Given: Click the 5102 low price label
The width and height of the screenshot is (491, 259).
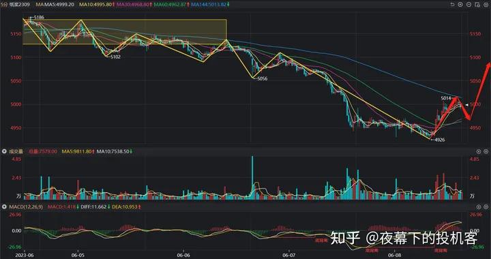Looking at the screenshot, I should [x=115, y=57].
